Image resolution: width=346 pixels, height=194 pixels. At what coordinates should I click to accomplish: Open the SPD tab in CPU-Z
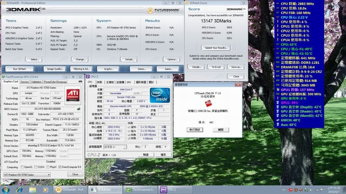point(129,82)
